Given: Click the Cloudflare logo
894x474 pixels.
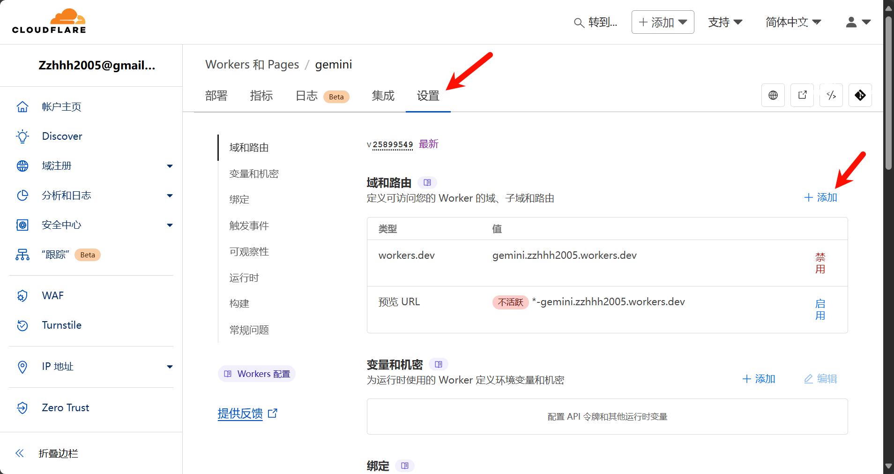Looking at the screenshot, I should point(49,22).
